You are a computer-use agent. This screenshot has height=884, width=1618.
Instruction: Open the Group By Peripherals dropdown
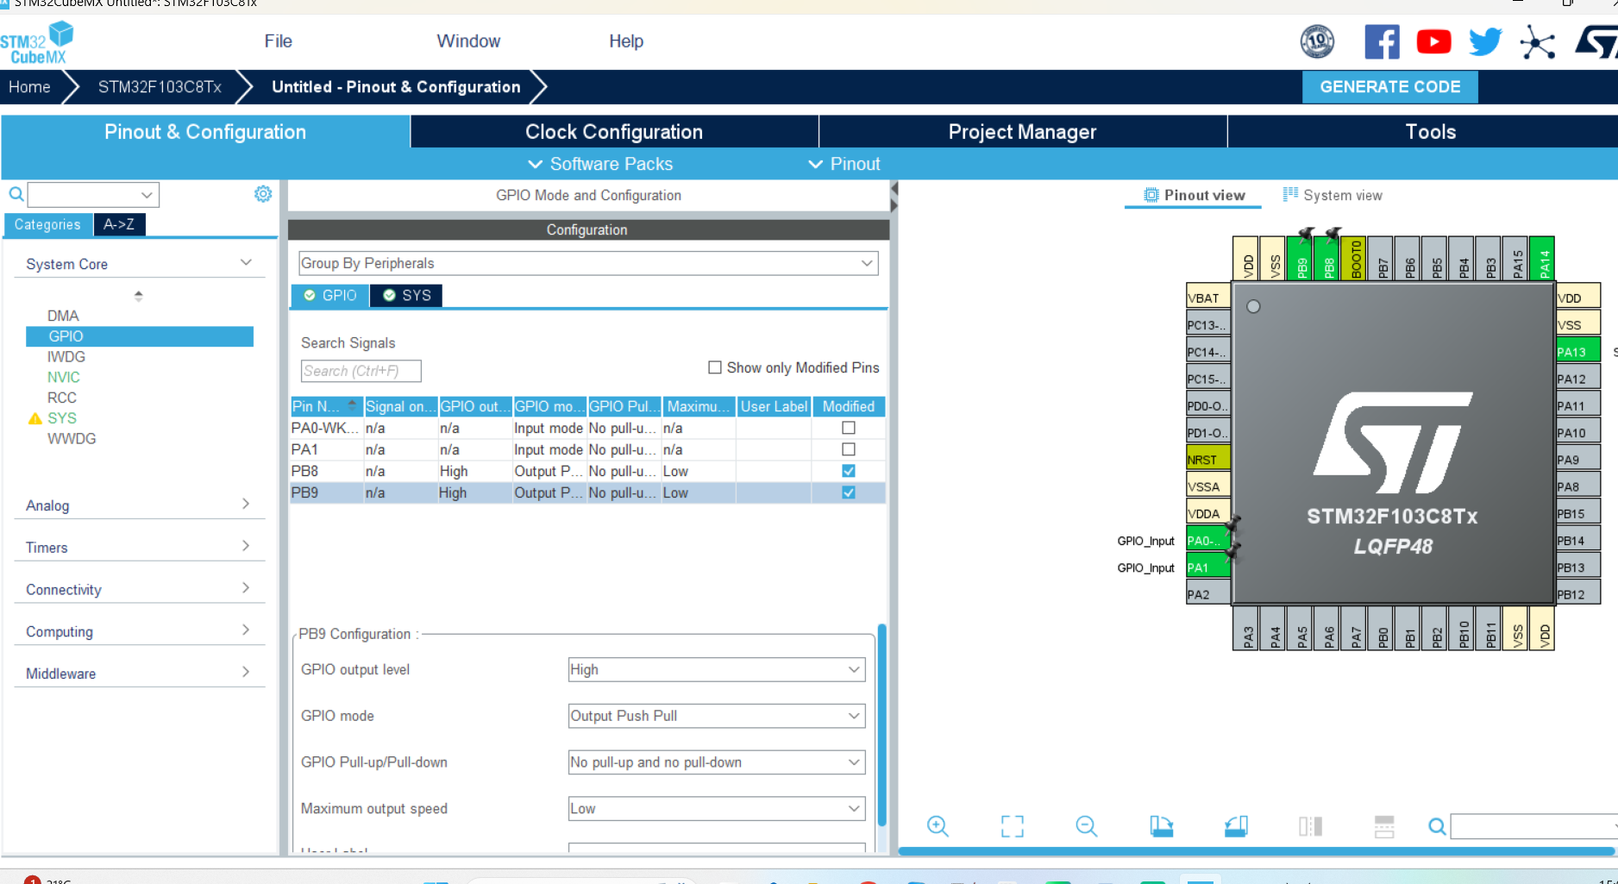click(588, 263)
